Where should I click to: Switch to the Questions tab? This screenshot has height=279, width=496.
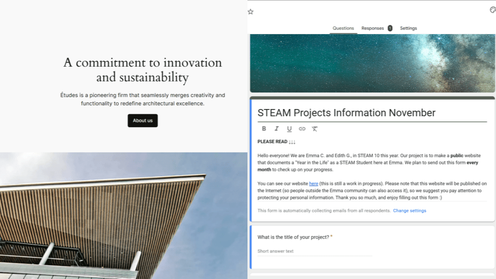pos(343,28)
